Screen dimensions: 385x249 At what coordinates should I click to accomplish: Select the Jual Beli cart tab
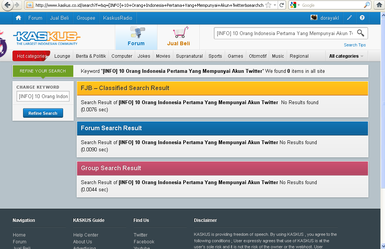178,37
